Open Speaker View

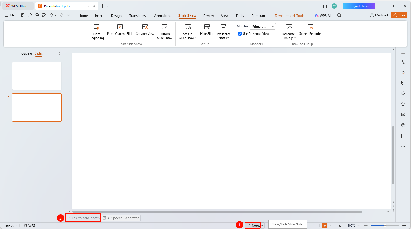(x=145, y=30)
